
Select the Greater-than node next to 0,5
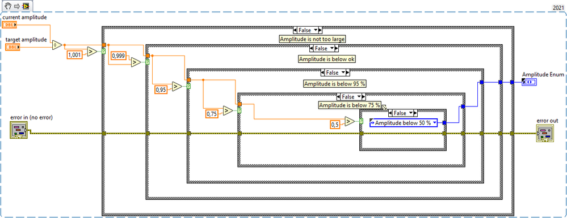tap(350, 122)
